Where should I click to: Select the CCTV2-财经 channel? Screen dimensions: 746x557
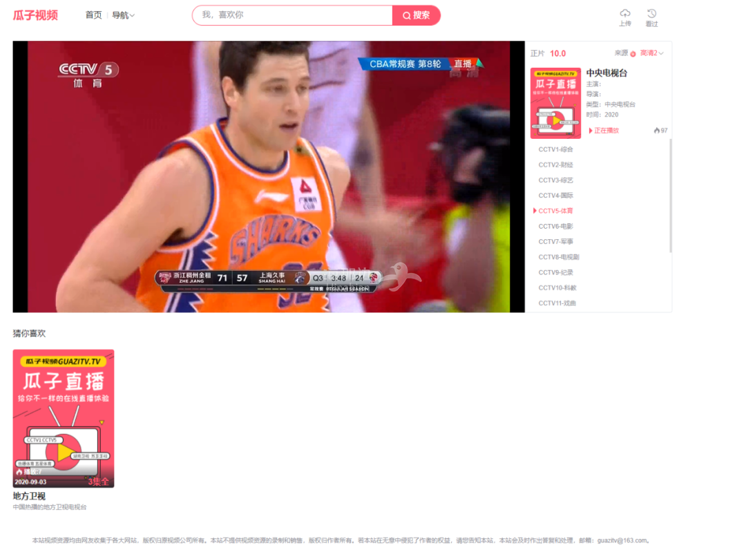coord(555,164)
